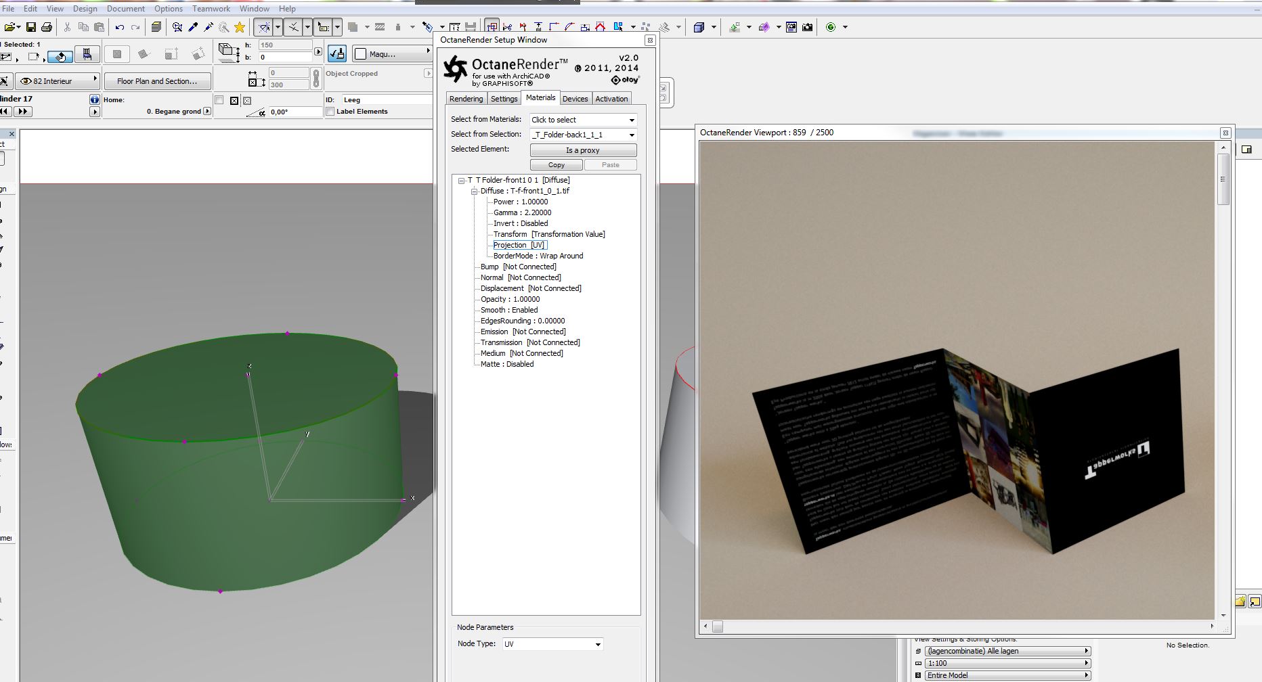Collapse the T_Folder-front1 material tree node
1262x682 pixels.
pos(462,181)
